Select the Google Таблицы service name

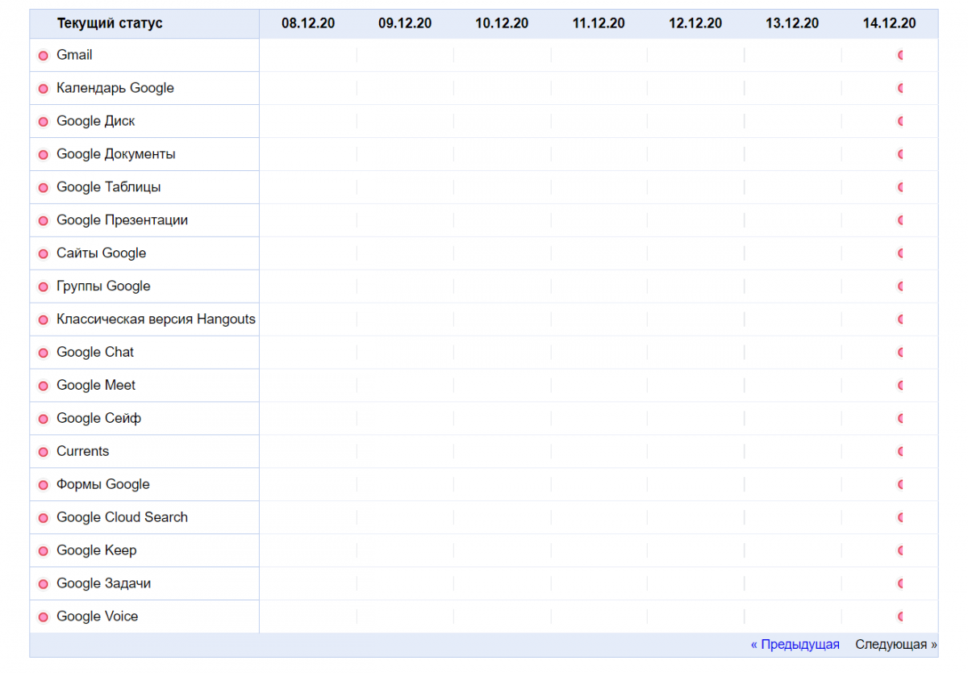click(109, 187)
